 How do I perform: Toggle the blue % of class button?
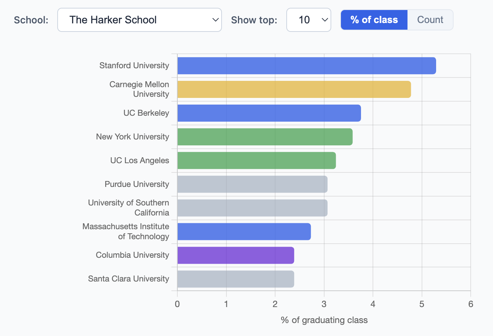point(374,20)
